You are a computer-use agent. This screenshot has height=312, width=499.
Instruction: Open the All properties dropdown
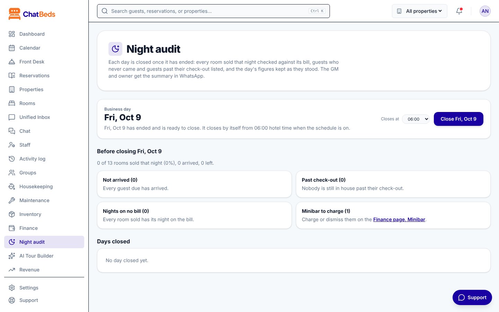click(x=420, y=11)
